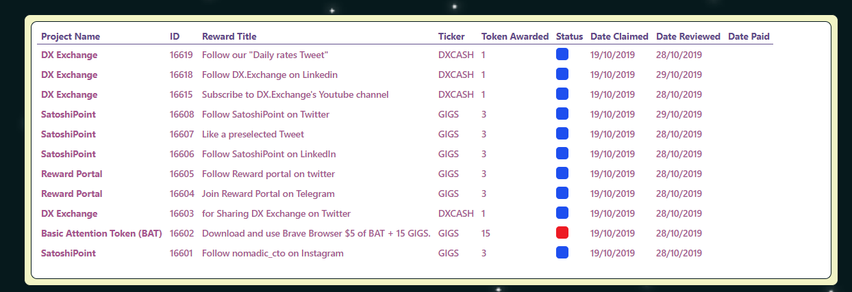
Task: Open the Basic Attention Token (BAT) project link
Action: click(x=101, y=233)
